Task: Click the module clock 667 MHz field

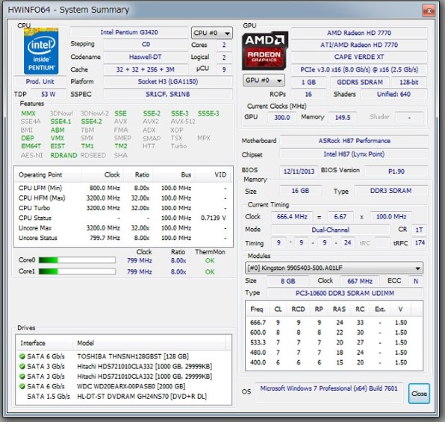Action: [x=360, y=281]
